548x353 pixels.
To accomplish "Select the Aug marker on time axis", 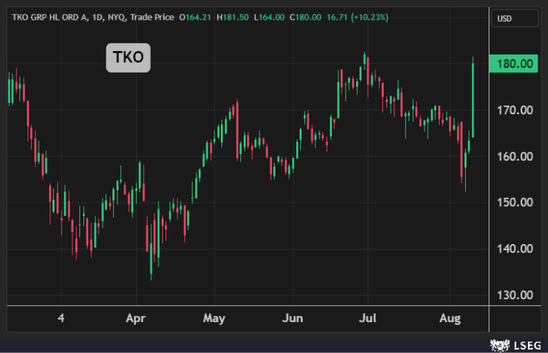I will click(x=449, y=319).
